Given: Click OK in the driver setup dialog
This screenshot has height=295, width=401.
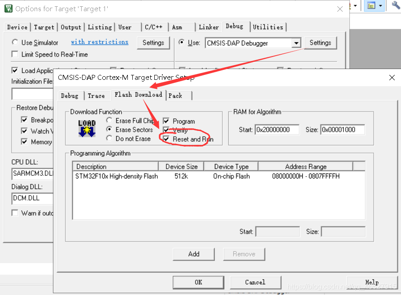Looking at the screenshot, I should [198, 282].
